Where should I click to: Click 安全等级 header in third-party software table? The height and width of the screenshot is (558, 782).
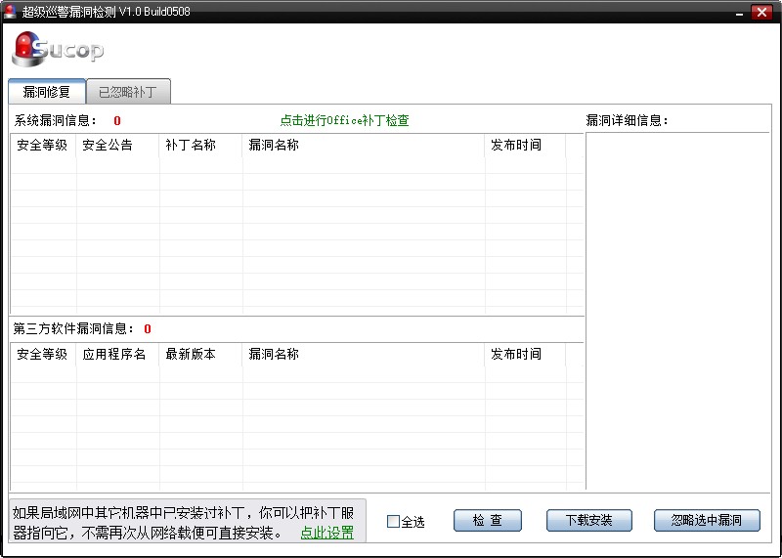tap(43, 355)
